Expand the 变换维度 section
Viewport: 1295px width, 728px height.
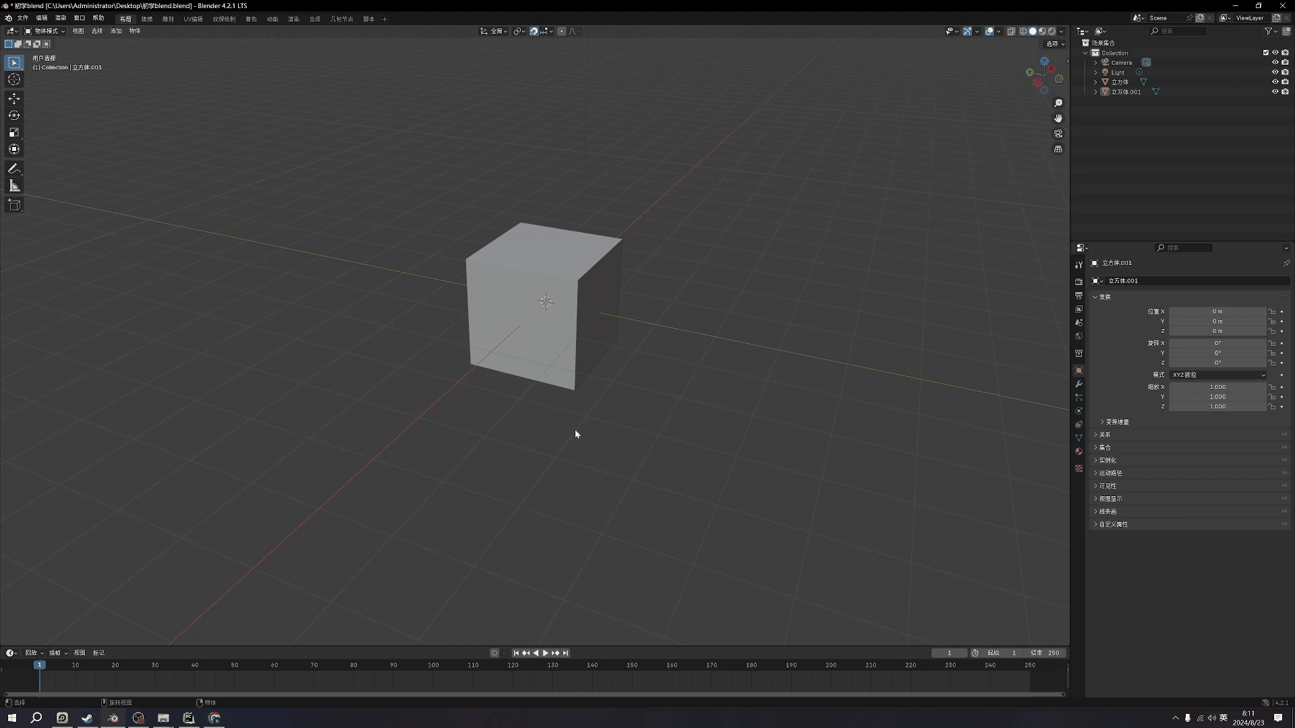coord(1114,421)
